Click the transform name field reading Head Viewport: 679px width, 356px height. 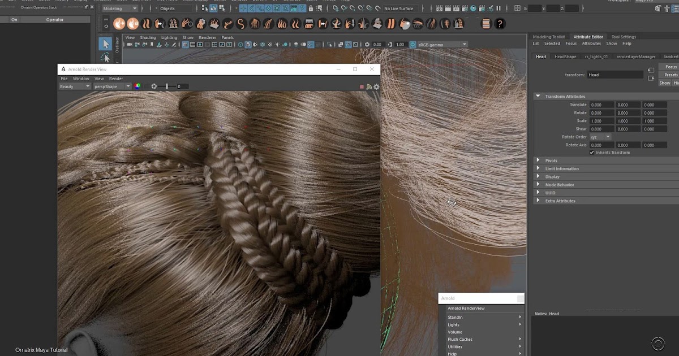click(x=615, y=75)
